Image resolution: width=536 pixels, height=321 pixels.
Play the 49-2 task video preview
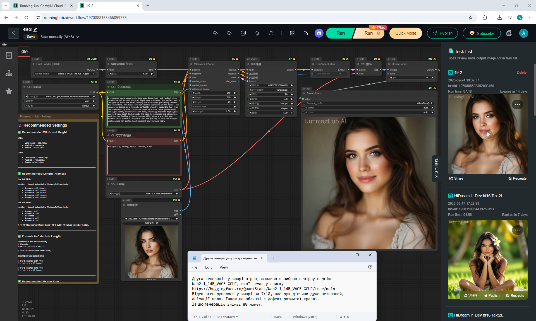point(488,134)
